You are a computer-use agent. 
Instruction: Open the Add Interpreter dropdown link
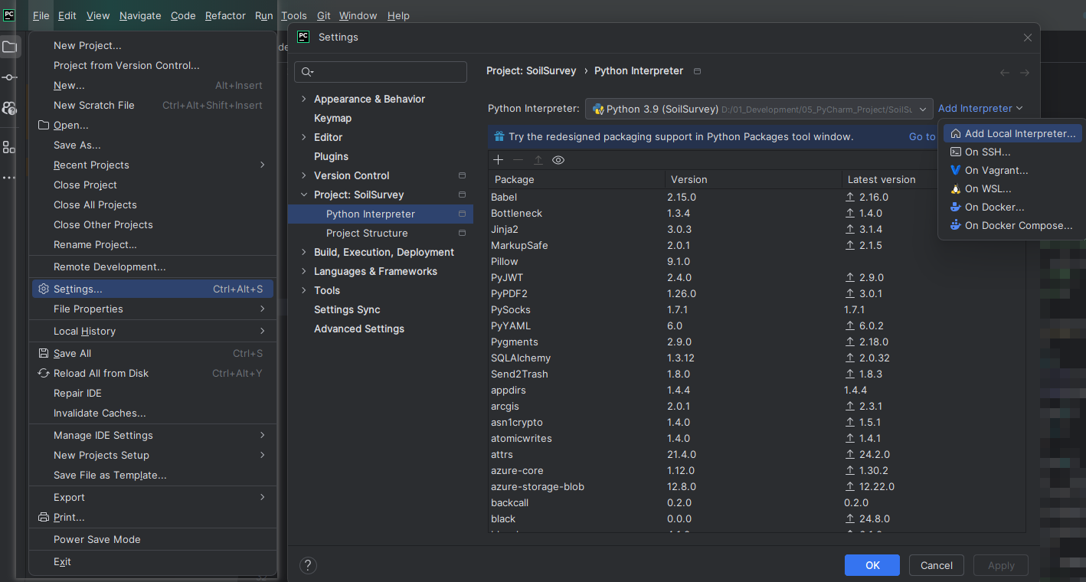(x=980, y=109)
